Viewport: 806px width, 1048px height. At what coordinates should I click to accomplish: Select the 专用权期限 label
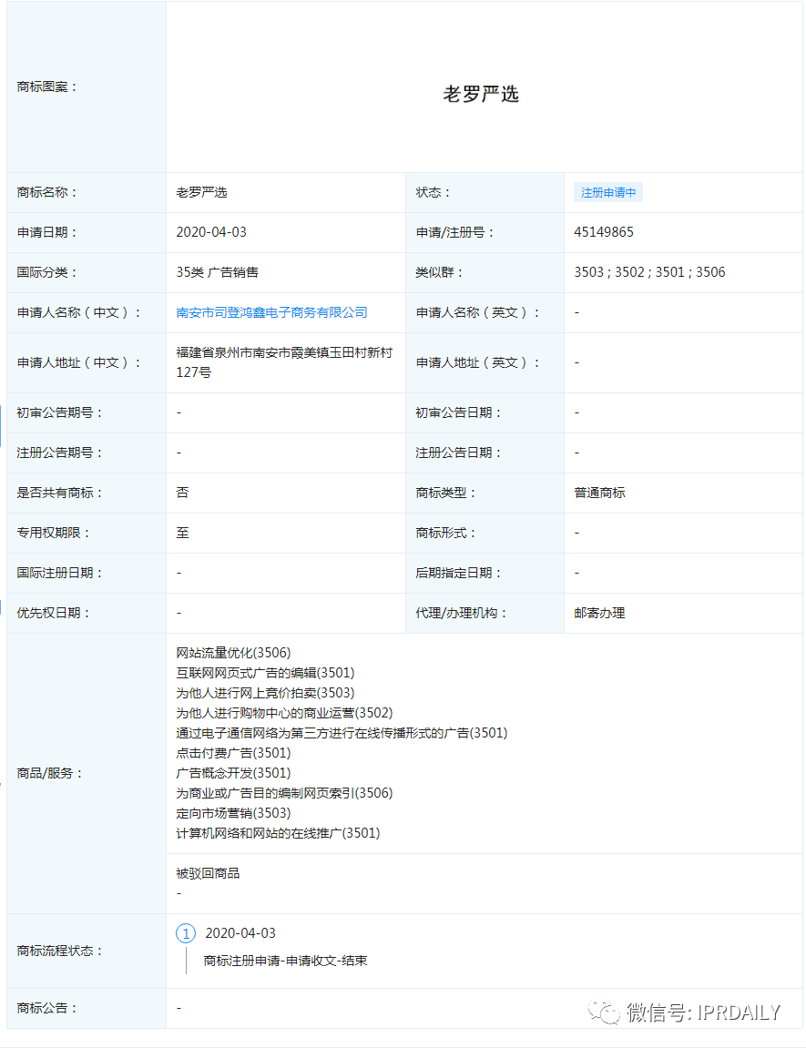pos(54,534)
